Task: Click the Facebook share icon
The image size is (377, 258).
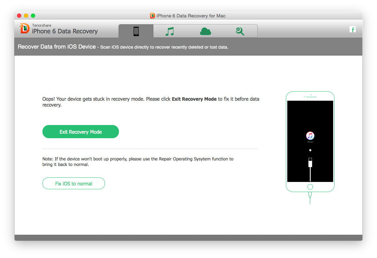Action: [x=352, y=30]
